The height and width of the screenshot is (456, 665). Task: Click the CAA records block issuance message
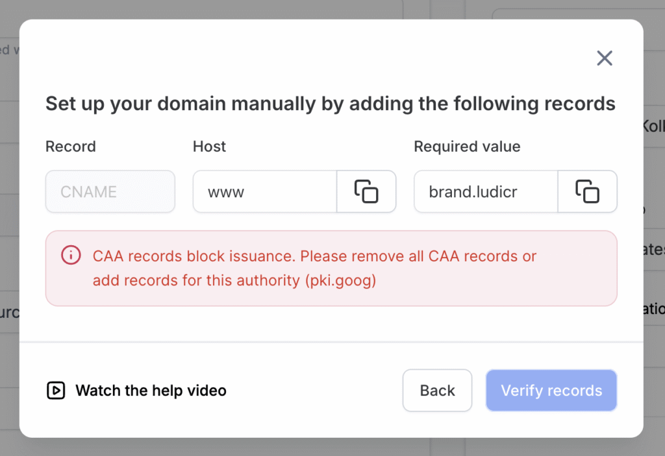(x=314, y=256)
